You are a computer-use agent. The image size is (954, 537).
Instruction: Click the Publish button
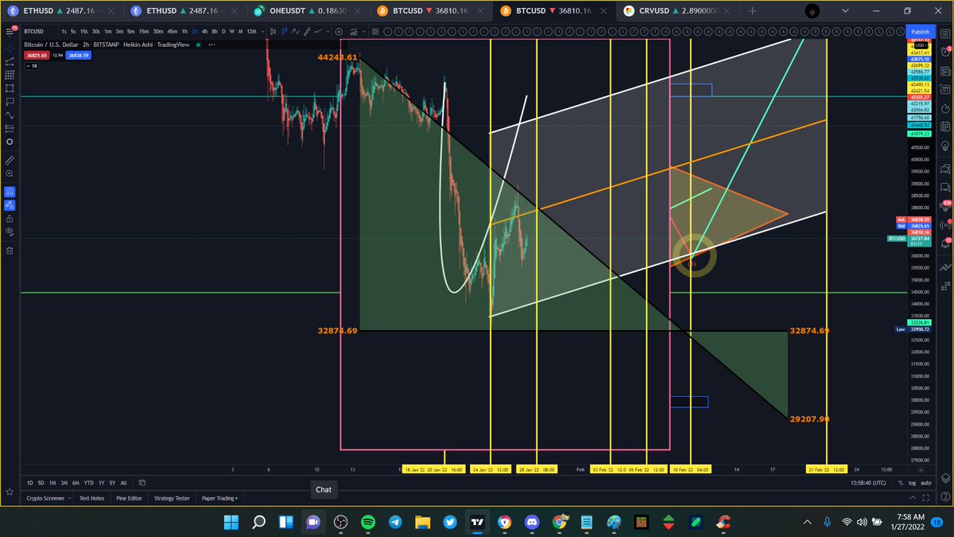coord(920,31)
